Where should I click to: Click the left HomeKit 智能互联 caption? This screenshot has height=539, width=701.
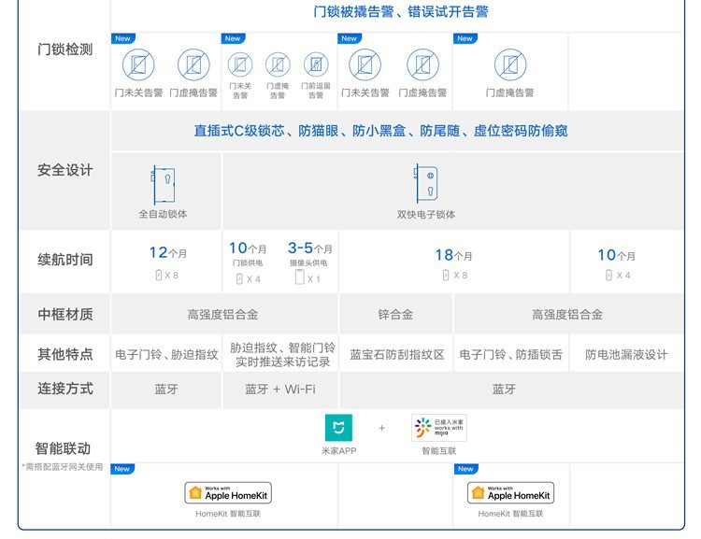228,514
